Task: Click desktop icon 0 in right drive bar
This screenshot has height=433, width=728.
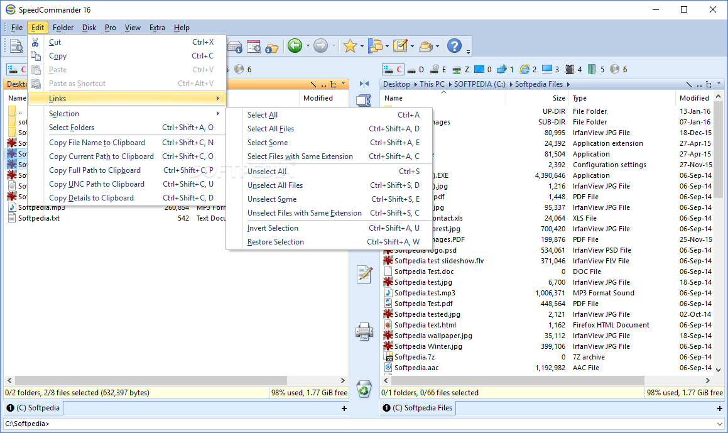Action: (x=483, y=69)
